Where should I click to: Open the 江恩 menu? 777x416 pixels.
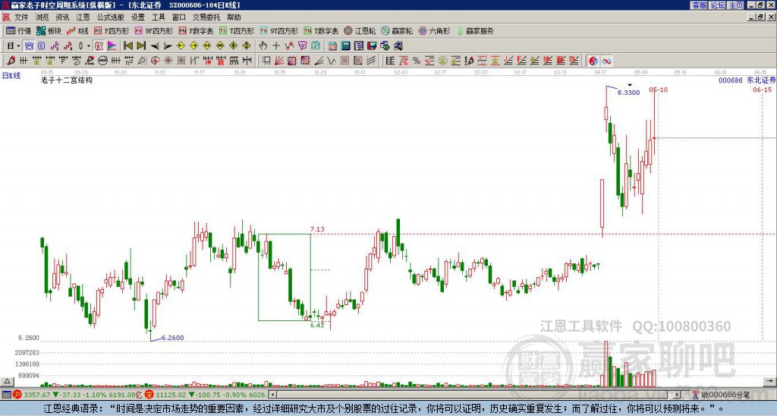pos(83,17)
